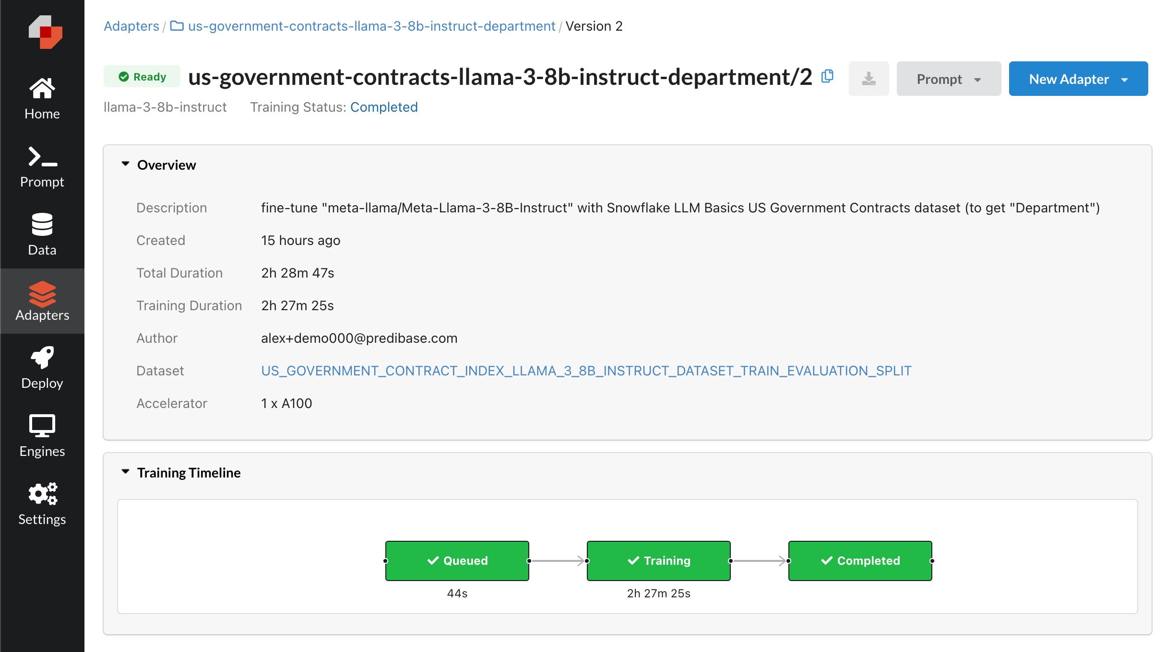Go to Home in the sidebar
Screen dimensions: 1166x652
42,99
